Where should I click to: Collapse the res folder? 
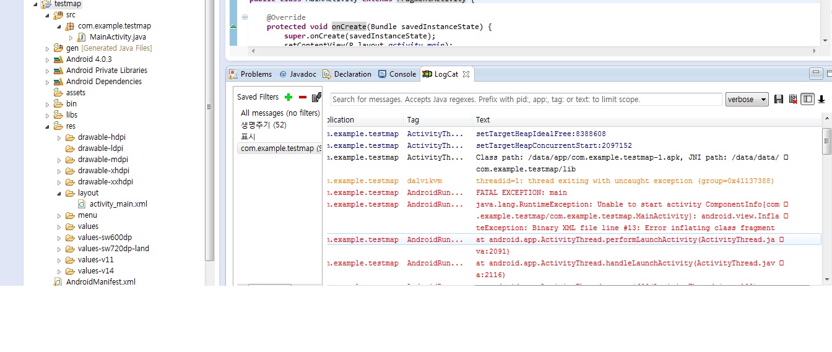[x=47, y=126]
